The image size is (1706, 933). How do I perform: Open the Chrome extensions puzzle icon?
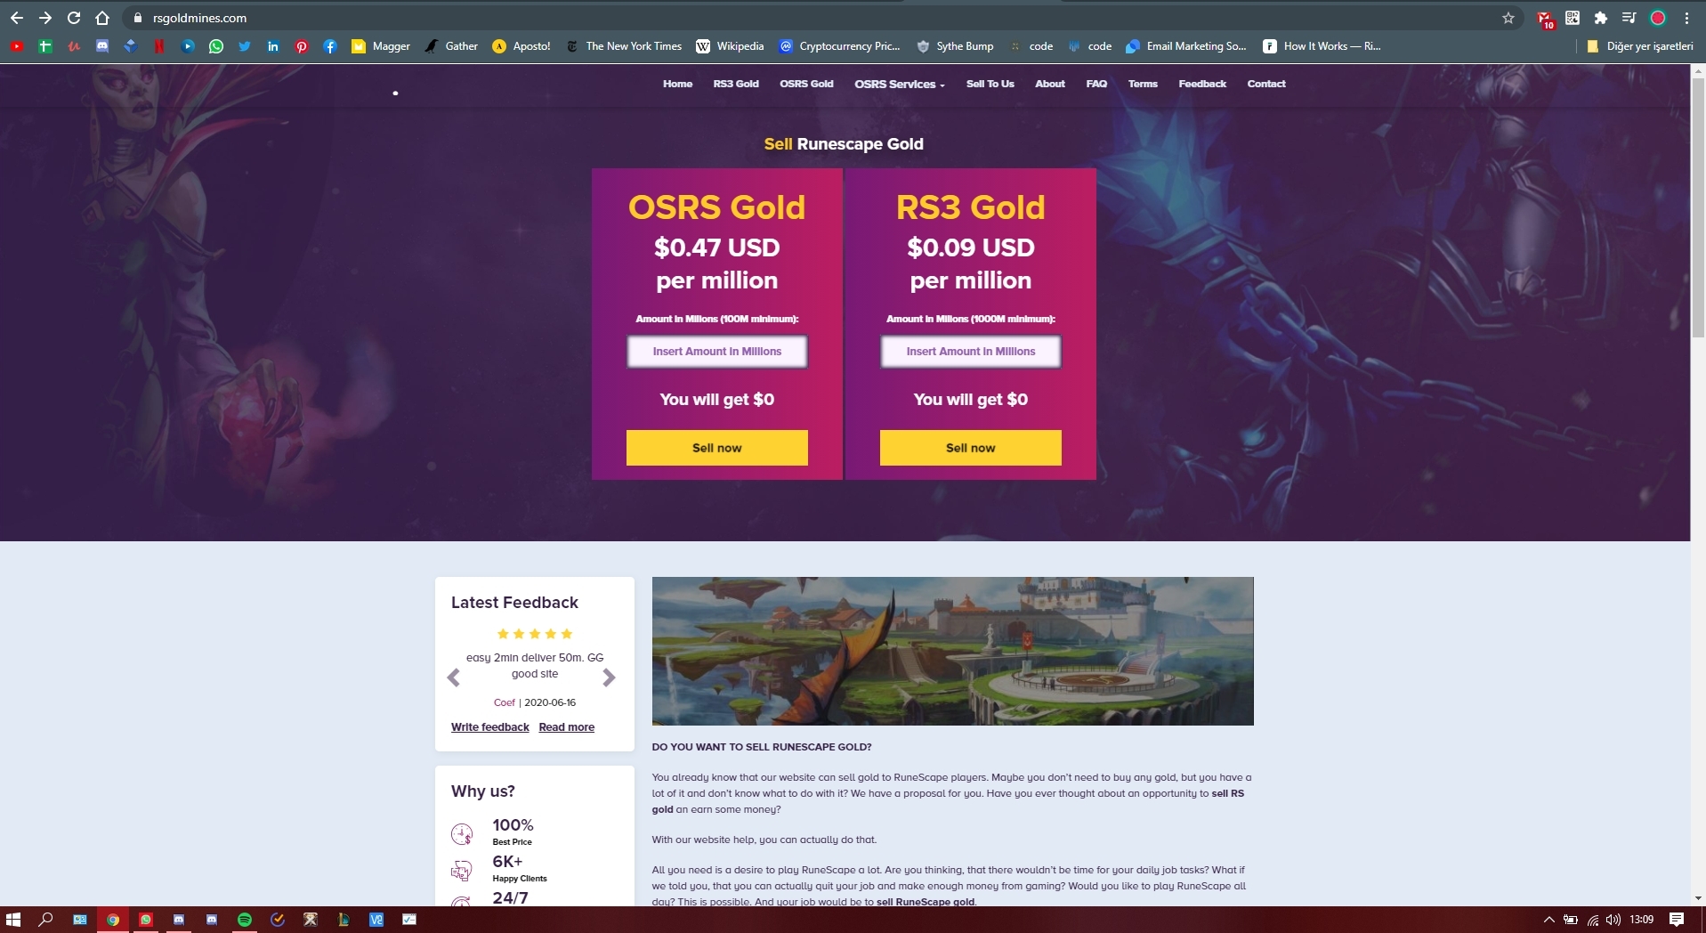point(1601,18)
